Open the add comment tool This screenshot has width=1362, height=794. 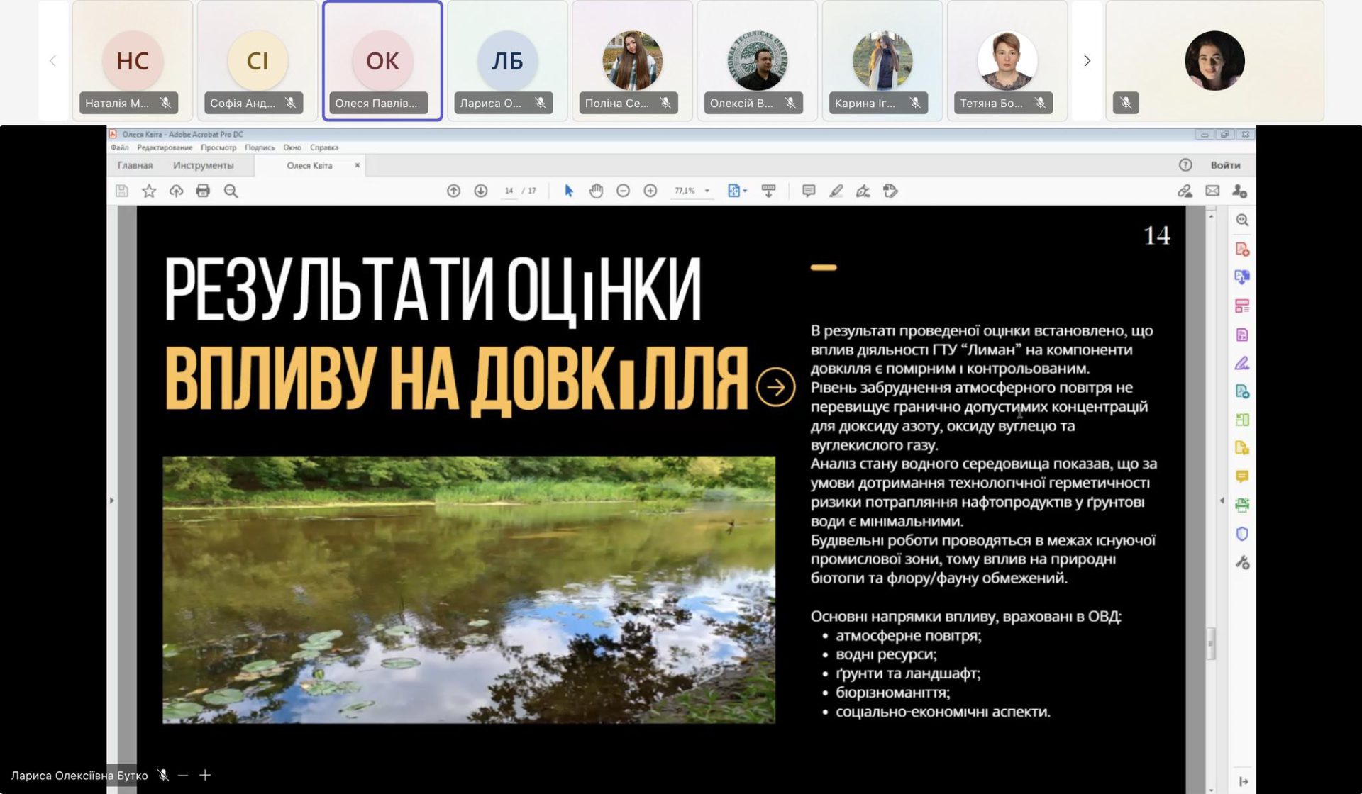(x=808, y=191)
